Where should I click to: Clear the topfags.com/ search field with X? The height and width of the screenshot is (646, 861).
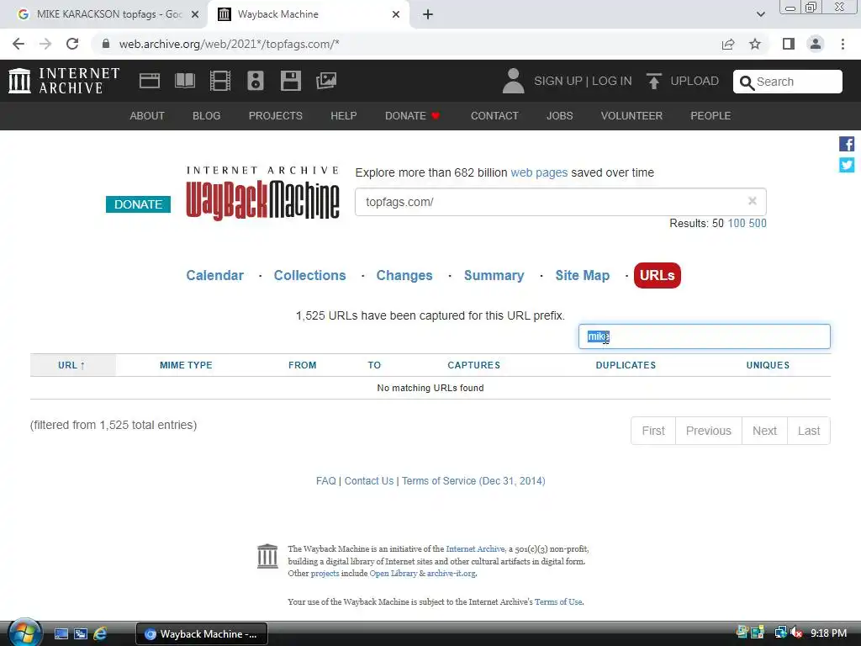click(753, 201)
